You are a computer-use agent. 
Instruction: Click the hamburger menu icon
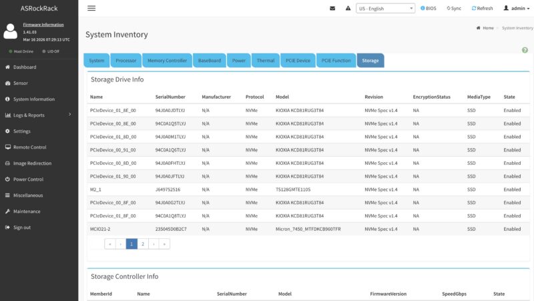point(91,8)
